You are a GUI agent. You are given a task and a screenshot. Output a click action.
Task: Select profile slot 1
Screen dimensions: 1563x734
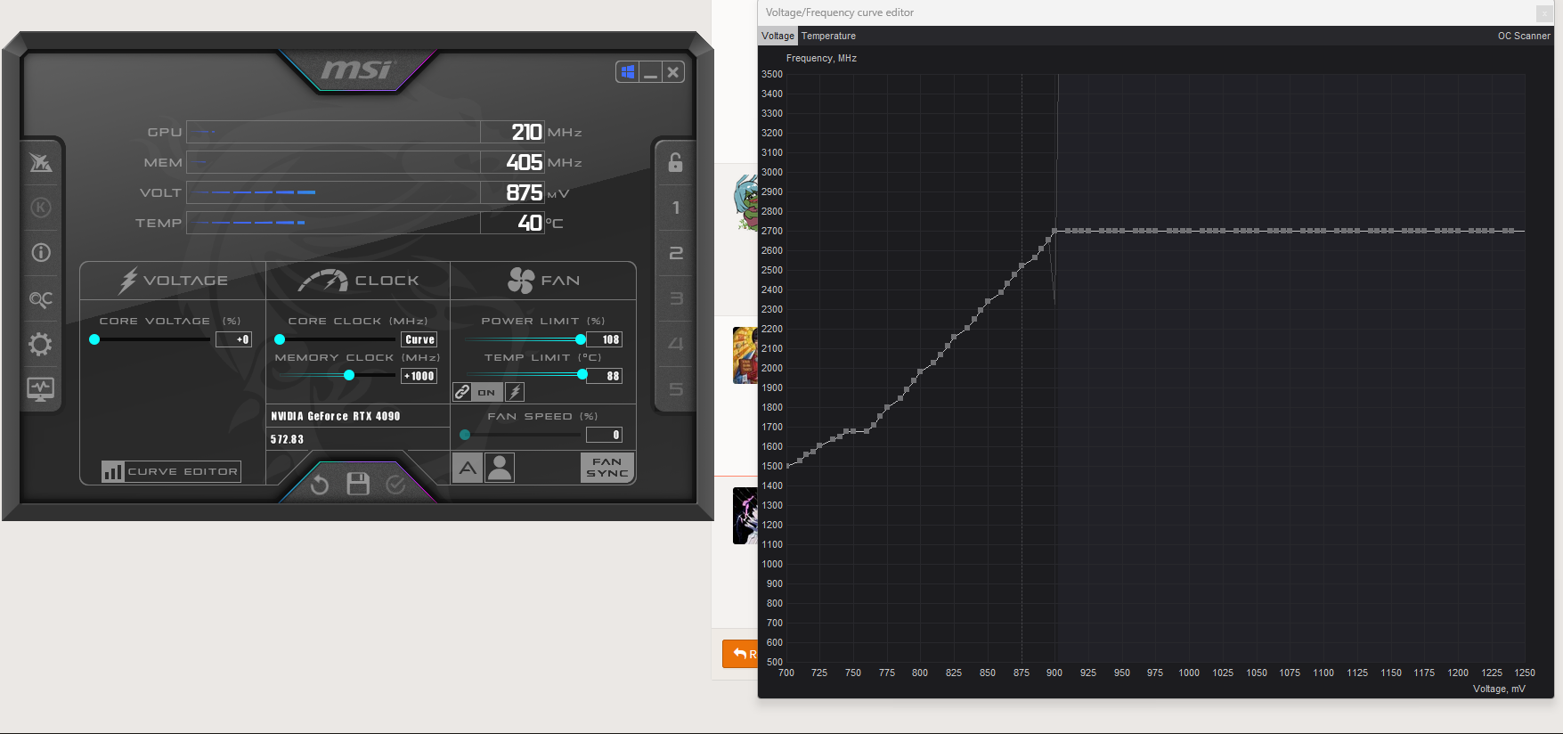pyautogui.click(x=675, y=208)
